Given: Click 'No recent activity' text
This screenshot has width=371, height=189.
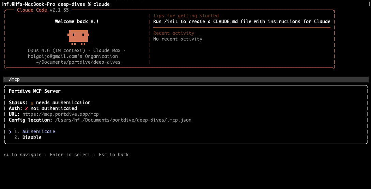Looking at the screenshot, I should (x=178, y=39).
